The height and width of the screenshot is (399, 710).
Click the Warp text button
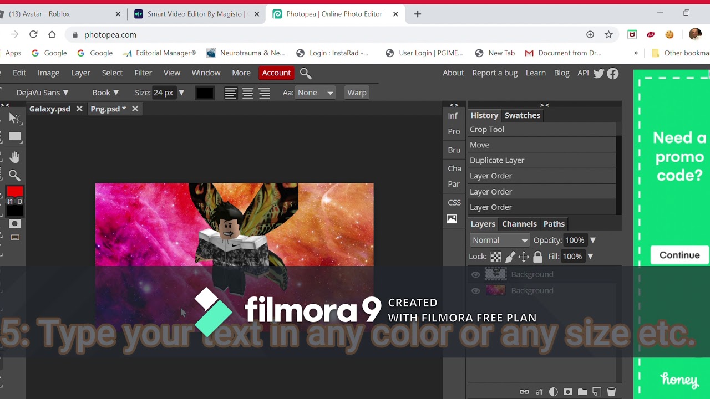pos(357,93)
